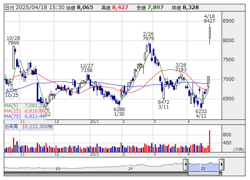Click the 8500 price axis label
Viewport: 250px width, 180px height.
click(x=229, y=21)
